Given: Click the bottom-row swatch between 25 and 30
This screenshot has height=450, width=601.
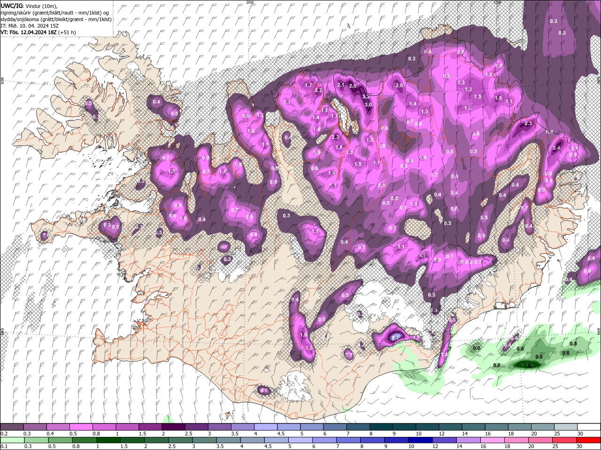Looking at the screenshot, I should point(565,440).
